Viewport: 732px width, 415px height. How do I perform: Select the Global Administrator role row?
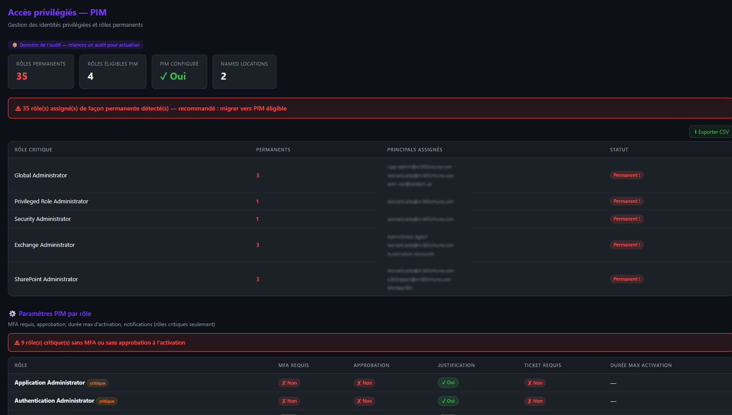[x=41, y=175]
